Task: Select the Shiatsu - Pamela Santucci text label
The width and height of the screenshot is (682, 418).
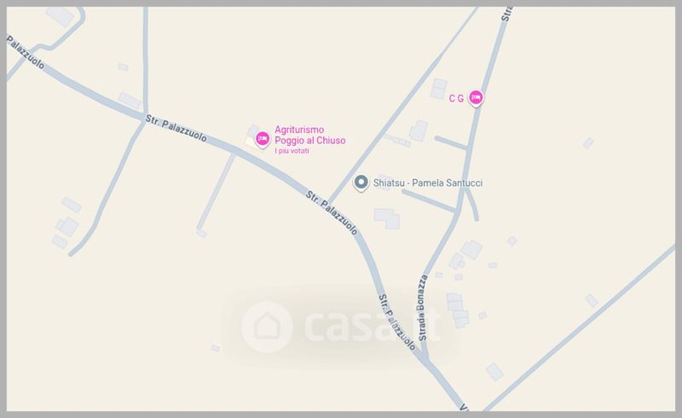Action: tap(428, 183)
